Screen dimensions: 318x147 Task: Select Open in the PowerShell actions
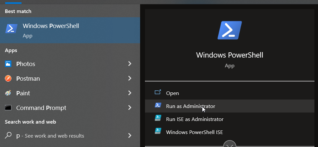pos(230,93)
